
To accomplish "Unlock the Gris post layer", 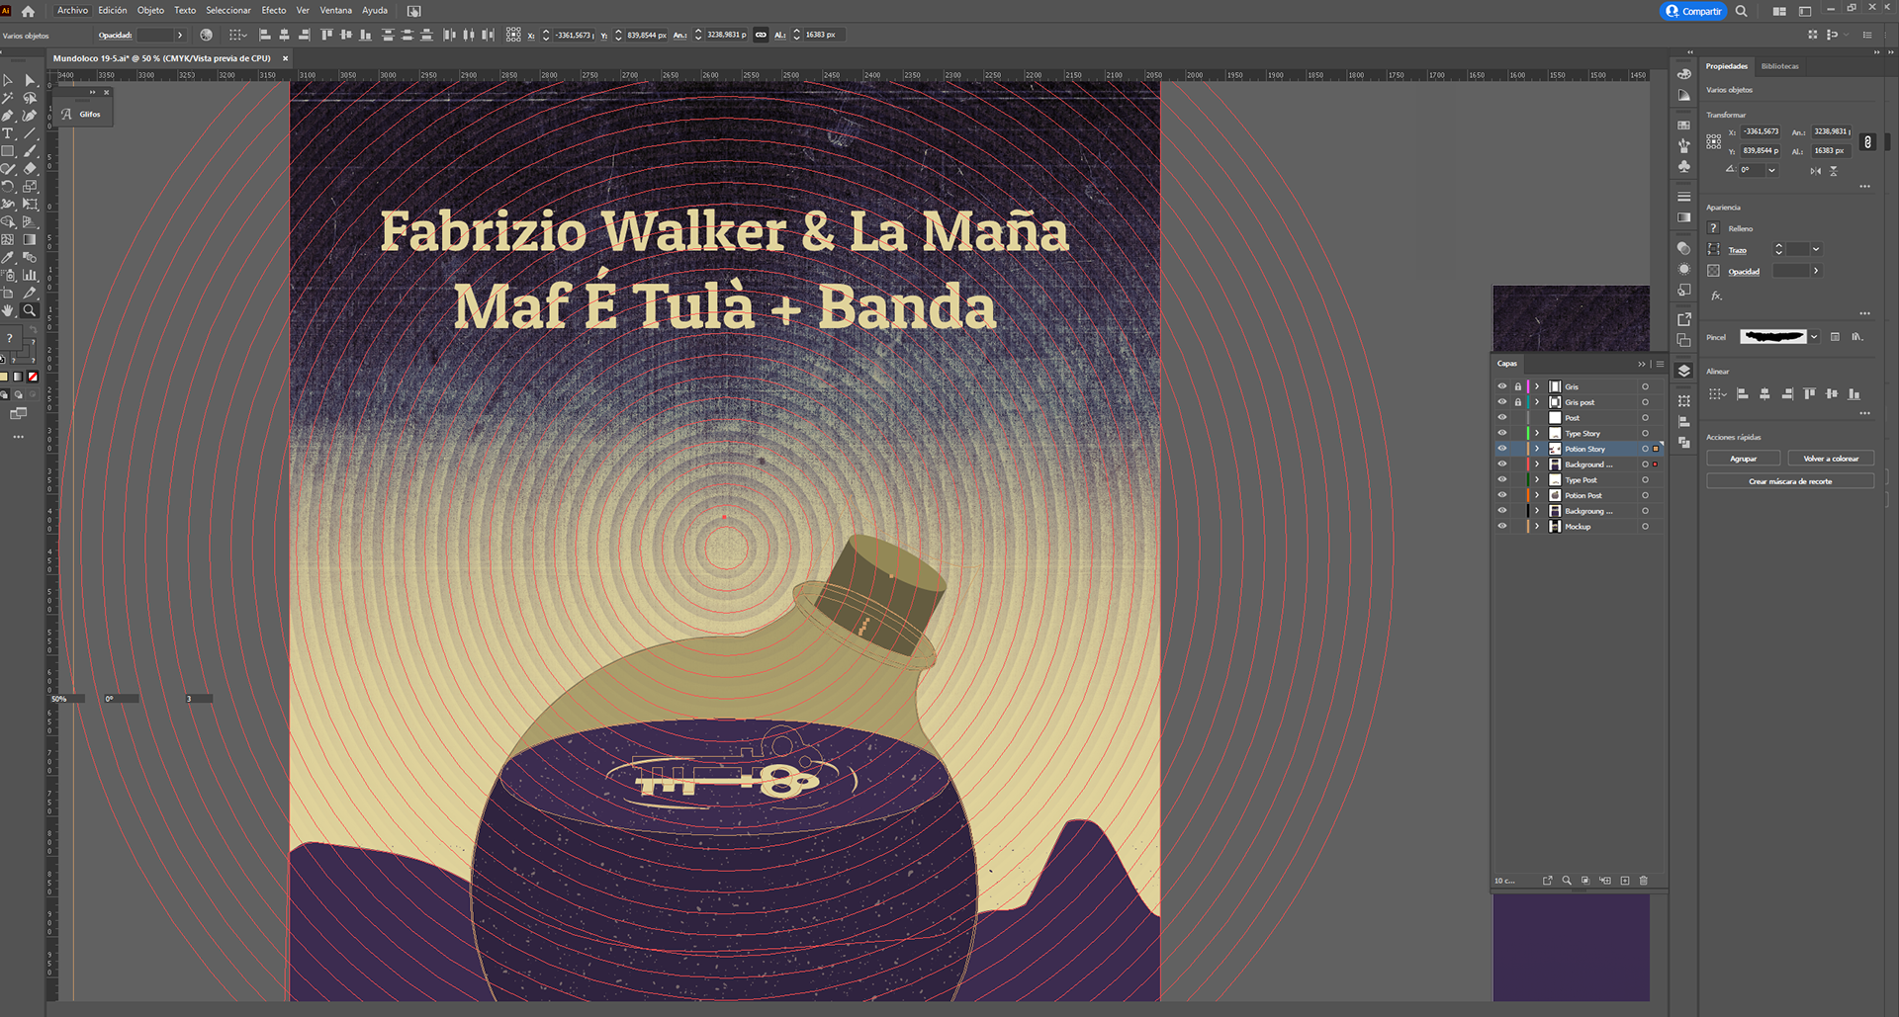I will [1518, 402].
